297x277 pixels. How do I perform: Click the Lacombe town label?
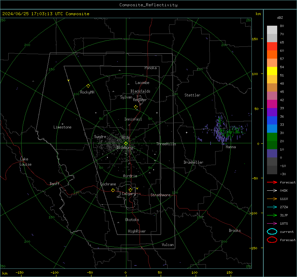[x=142, y=83]
